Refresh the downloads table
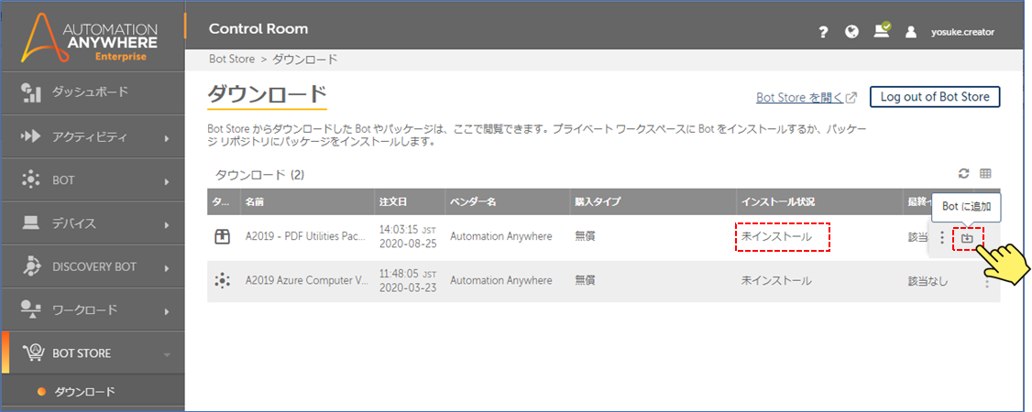The height and width of the screenshot is (412, 1032). click(x=963, y=174)
